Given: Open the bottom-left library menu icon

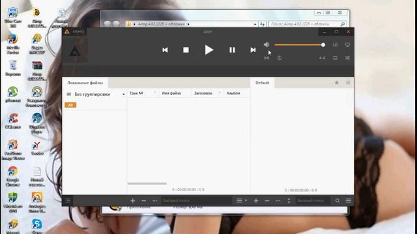Looking at the screenshot, I should [68, 201].
